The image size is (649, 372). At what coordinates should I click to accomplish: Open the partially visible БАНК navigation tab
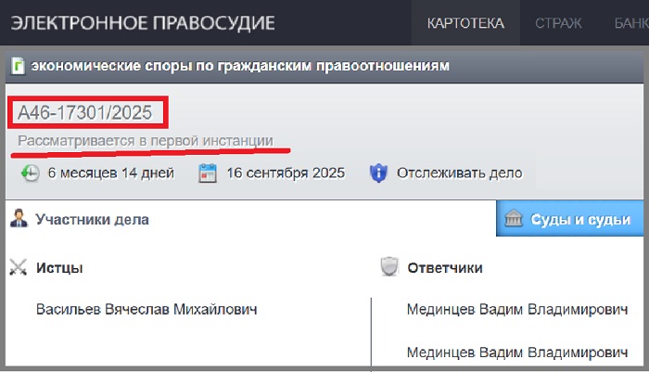(630, 22)
